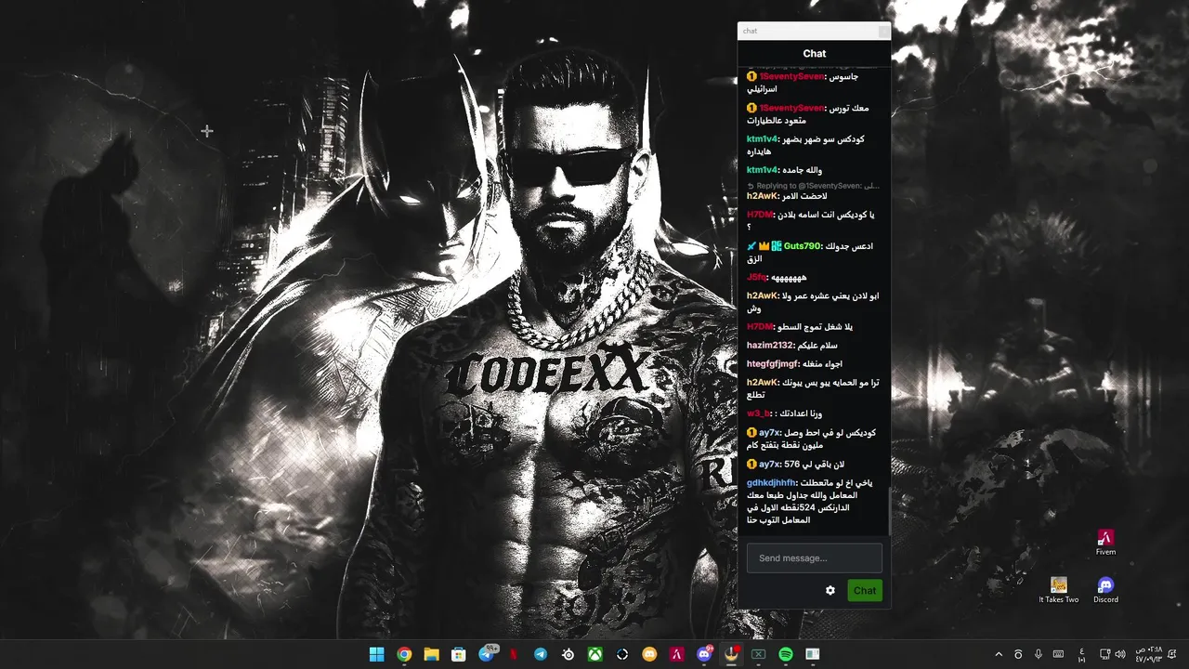Open the It Takes Two desktop shortcut
Viewport: 1189px width, 669px height.
pos(1059,590)
